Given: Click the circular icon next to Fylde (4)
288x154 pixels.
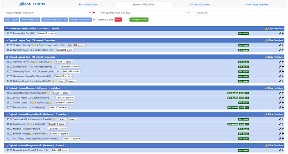Looking at the screenshot, I should point(44,108).
